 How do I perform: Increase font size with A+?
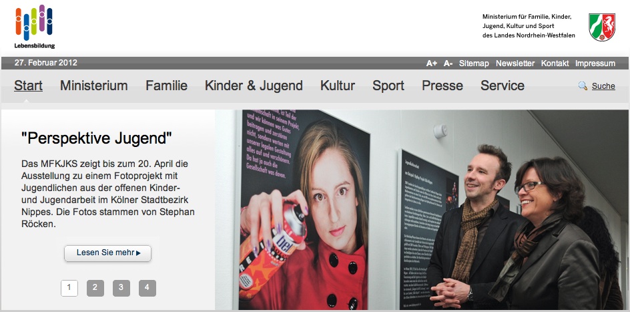[x=432, y=63]
